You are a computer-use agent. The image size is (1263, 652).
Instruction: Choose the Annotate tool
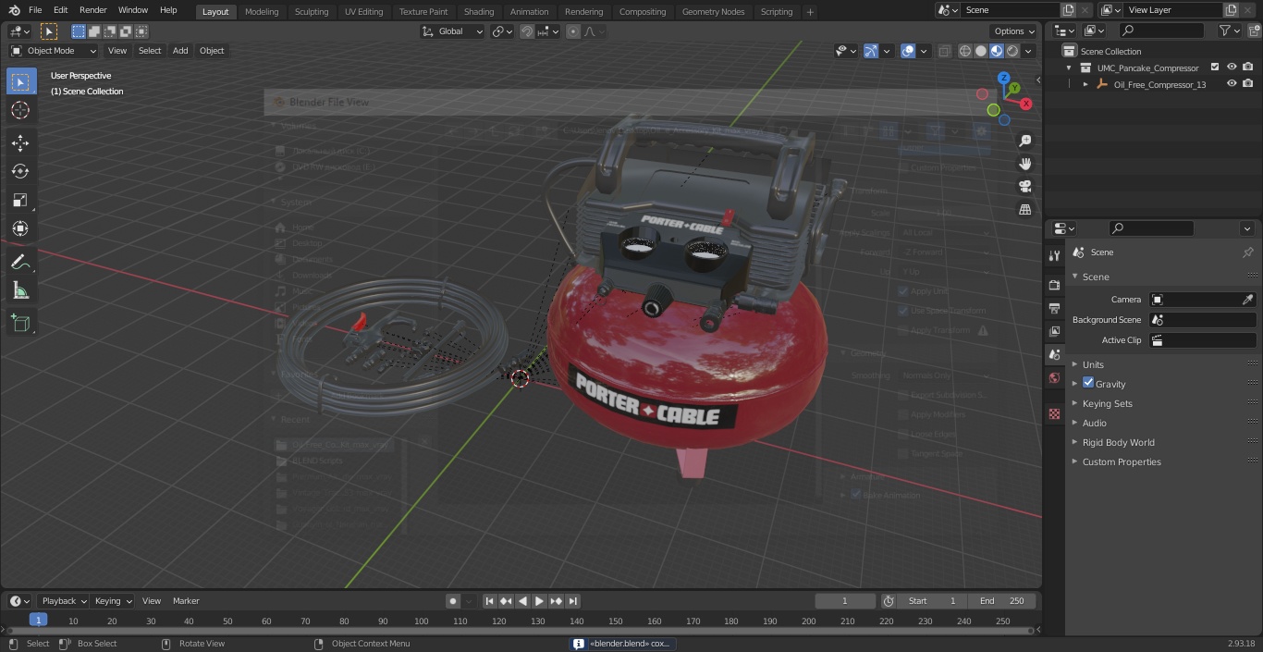[x=20, y=263]
